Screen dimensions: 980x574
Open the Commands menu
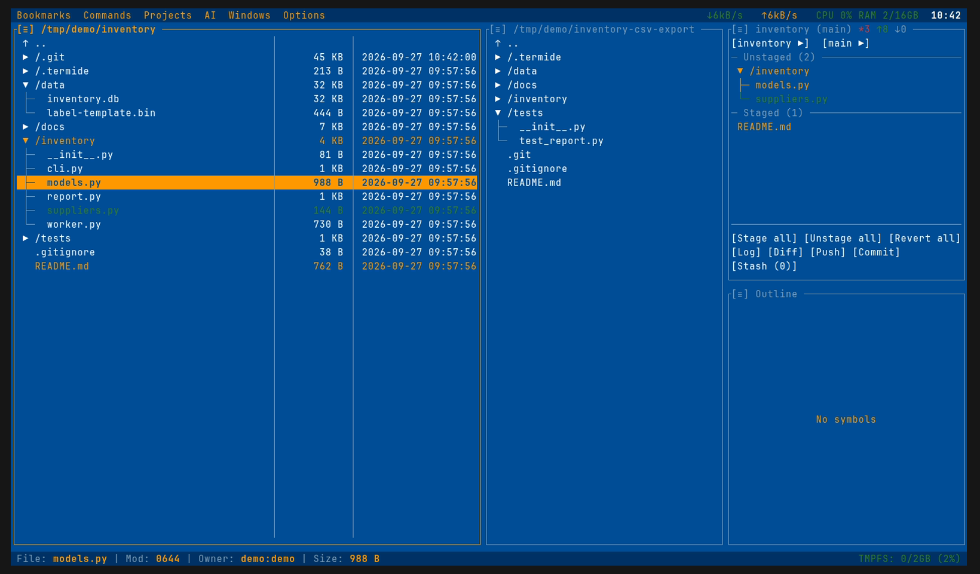(x=107, y=16)
